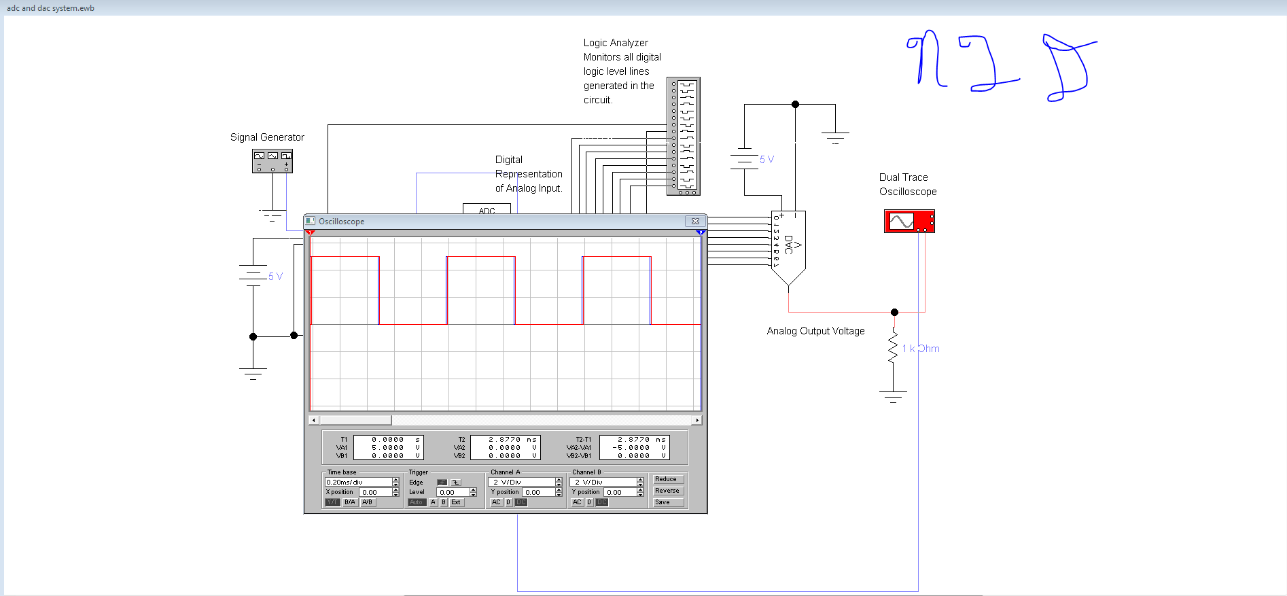Viewport: 1287px width, 596px height.
Task: Set Channel B coupling to AC
Action: [x=577, y=502]
